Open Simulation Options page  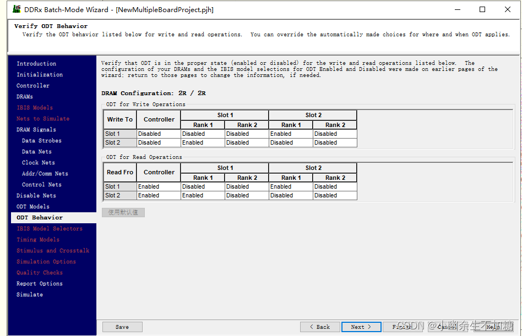pos(46,261)
